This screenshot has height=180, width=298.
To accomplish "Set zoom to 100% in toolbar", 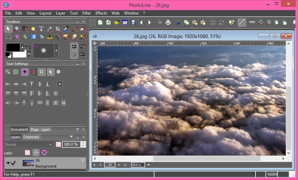I will point(252,22).
